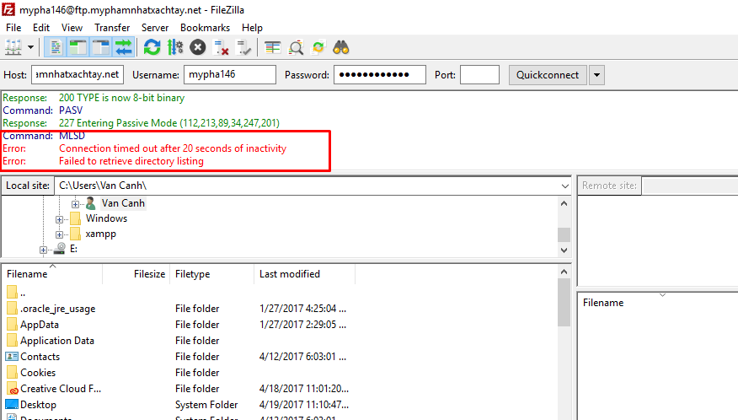Open the Edit menu

coord(41,28)
